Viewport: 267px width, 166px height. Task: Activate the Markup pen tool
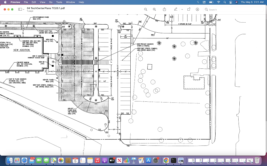click(176, 9)
